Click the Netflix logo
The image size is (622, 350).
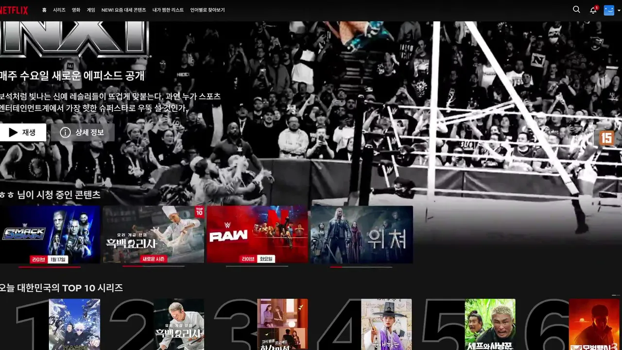tap(14, 10)
